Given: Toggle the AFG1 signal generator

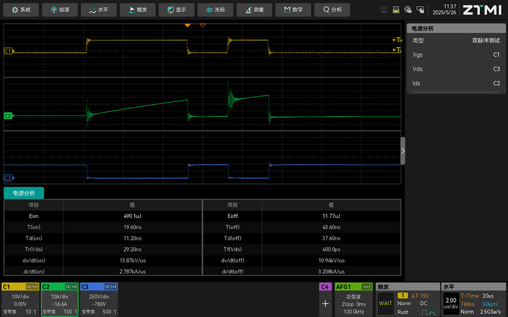Looking at the screenshot, I should pyautogui.click(x=353, y=300).
